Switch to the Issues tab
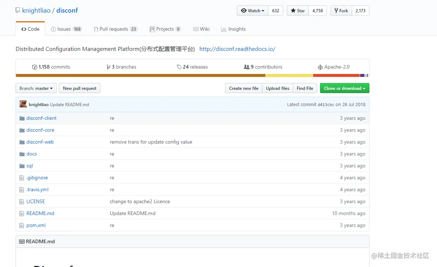The height and width of the screenshot is (267, 437). point(66,29)
